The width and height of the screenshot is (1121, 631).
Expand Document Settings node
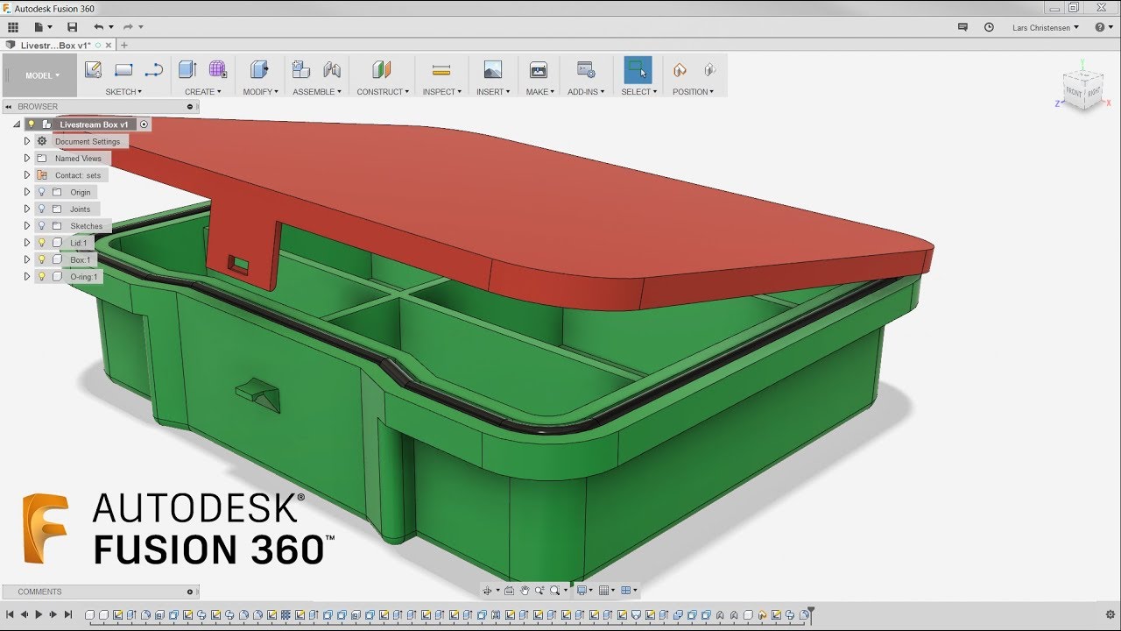(x=27, y=141)
